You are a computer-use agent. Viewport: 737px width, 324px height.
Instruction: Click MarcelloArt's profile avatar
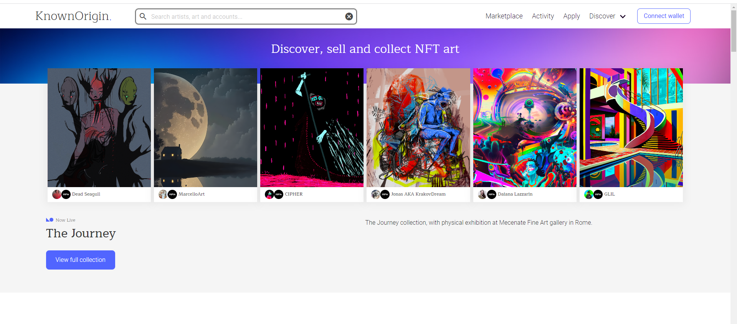coord(163,194)
